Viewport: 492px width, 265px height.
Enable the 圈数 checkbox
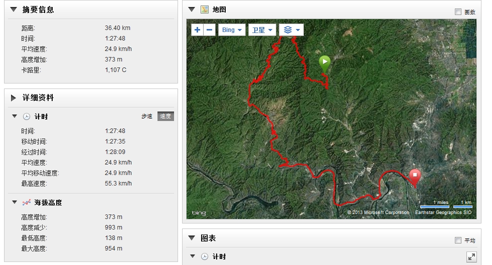point(458,12)
